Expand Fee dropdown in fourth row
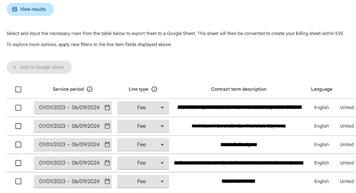Image resolution: width=356 pixels, height=193 pixels. (x=143, y=163)
